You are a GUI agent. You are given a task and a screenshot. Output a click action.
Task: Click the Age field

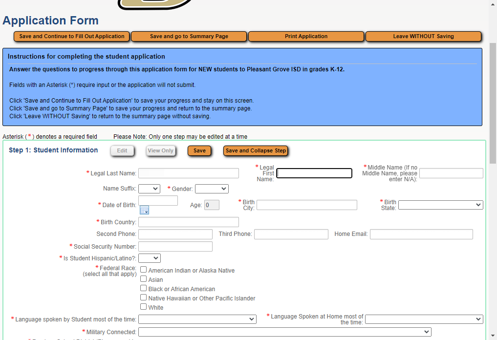tap(212, 205)
